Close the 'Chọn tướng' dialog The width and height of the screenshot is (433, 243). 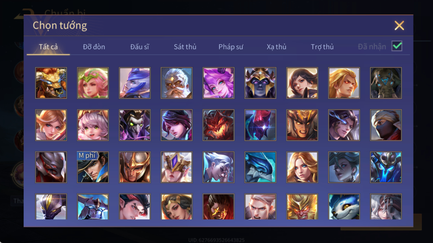pyautogui.click(x=399, y=25)
